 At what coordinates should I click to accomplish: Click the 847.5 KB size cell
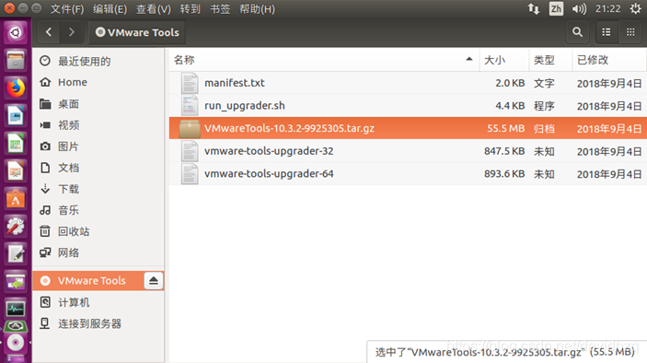(504, 151)
